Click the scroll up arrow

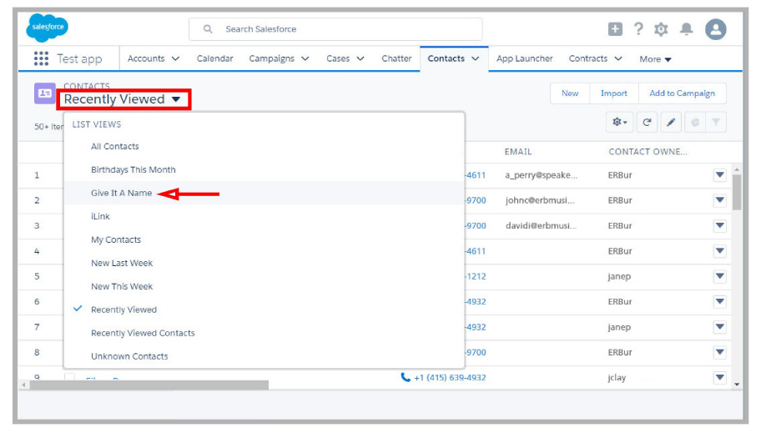click(x=737, y=169)
